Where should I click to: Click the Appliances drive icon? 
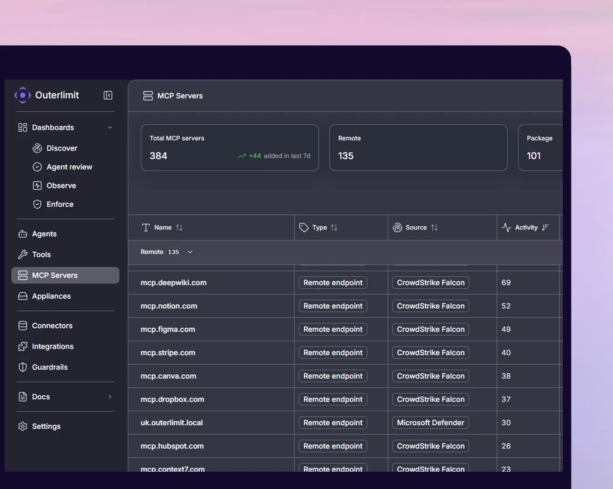pyautogui.click(x=23, y=296)
